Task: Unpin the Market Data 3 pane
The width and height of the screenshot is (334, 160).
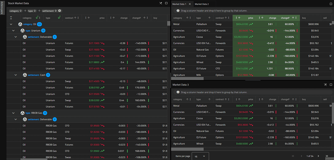Action: pos(325,85)
